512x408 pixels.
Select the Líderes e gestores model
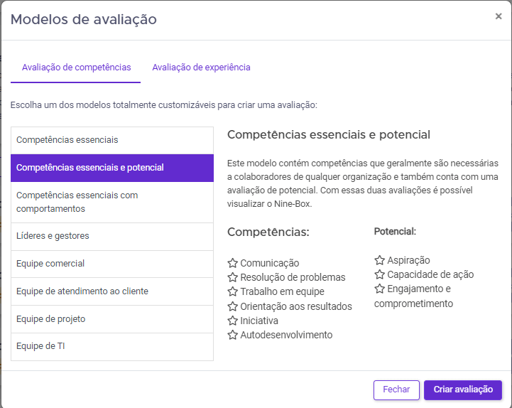coord(112,236)
